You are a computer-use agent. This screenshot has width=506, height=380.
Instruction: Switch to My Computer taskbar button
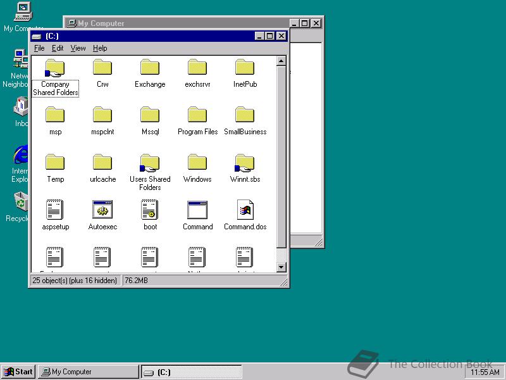[89, 372]
